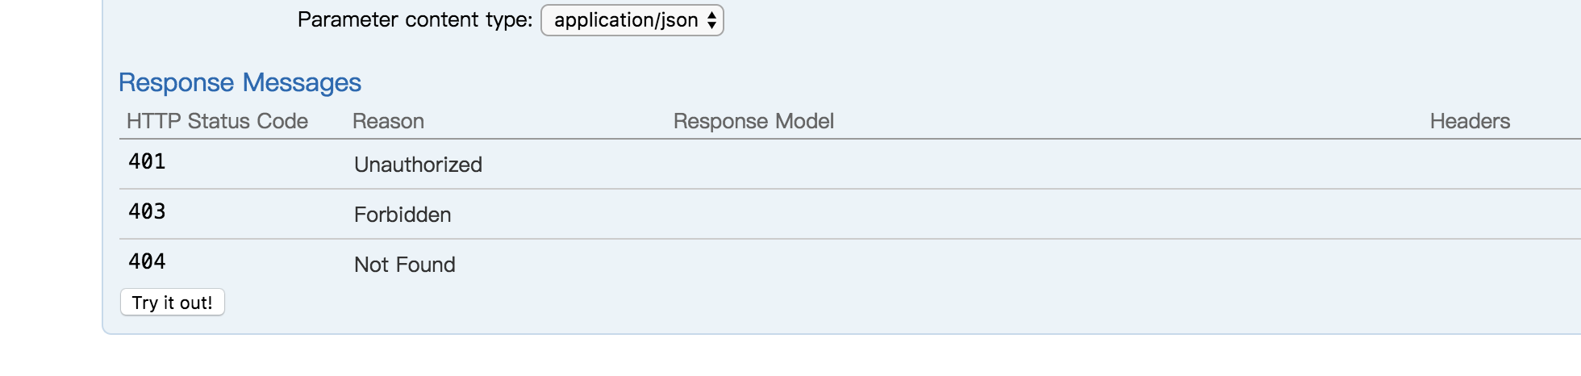Click the Response Messages heading

coord(240,82)
